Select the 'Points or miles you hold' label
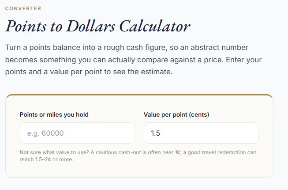The height and width of the screenshot is (190, 288). pos(54,114)
